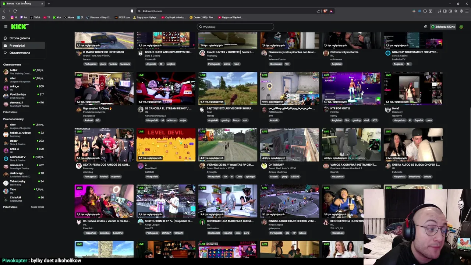Open LosPollosTV recommended channel

(x=23, y=158)
